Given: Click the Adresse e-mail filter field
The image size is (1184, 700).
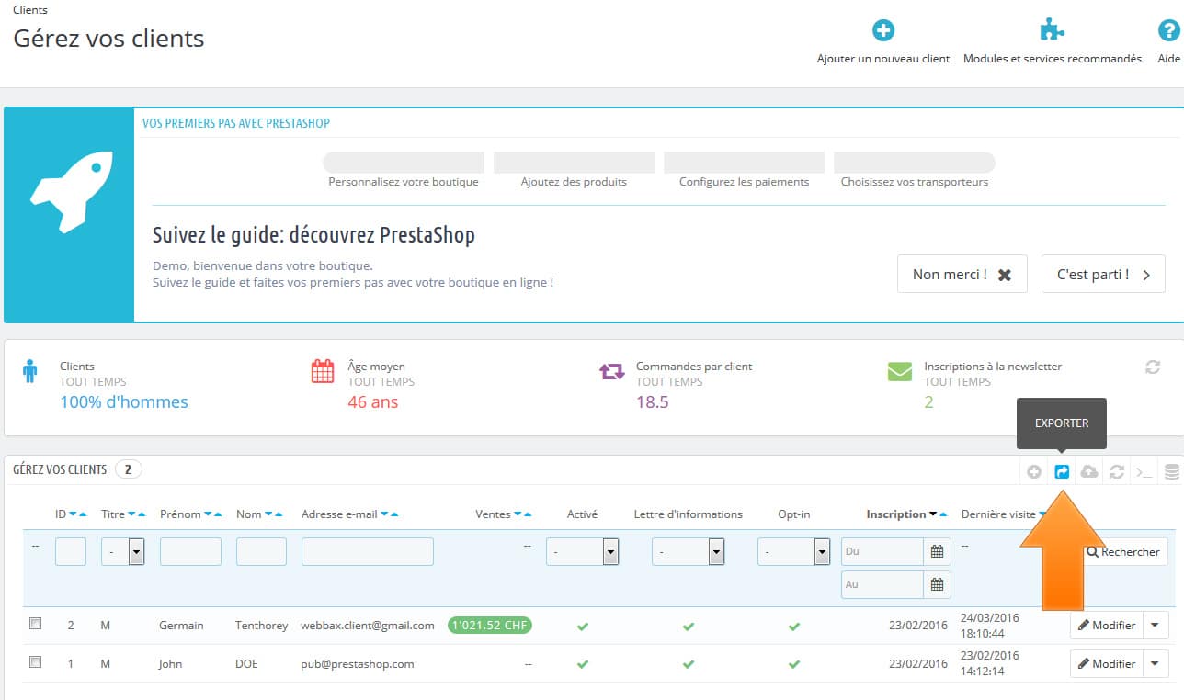Looking at the screenshot, I should (x=368, y=551).
